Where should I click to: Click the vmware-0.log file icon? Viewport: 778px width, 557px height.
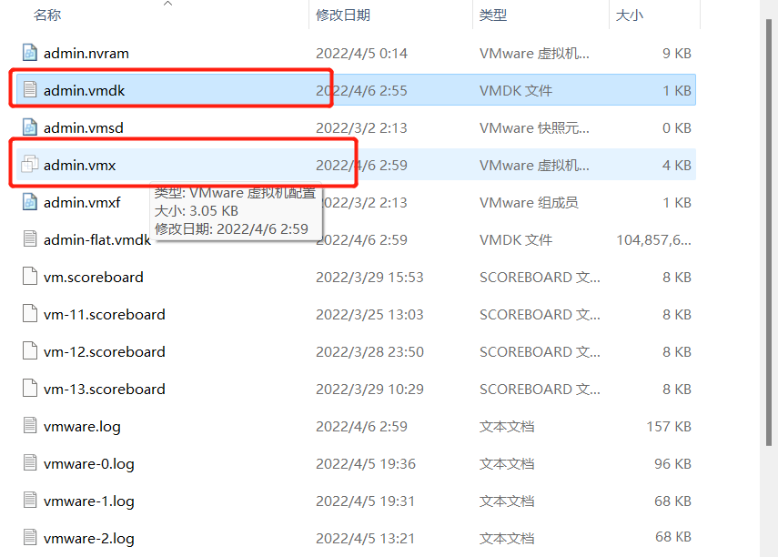coord(28,463)
